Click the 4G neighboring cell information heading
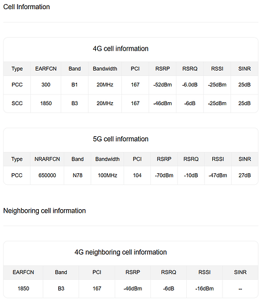262x304 pixels. tap(121, 252)
